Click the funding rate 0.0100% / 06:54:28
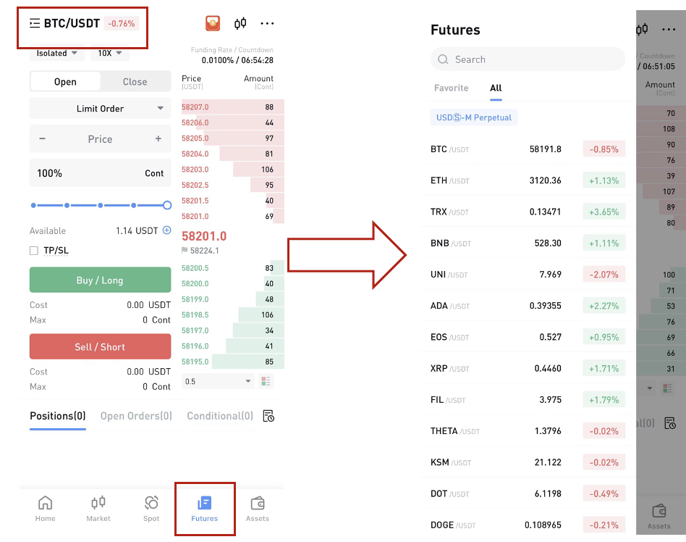Viewport: 686px width, 542px height. [237, 60]
